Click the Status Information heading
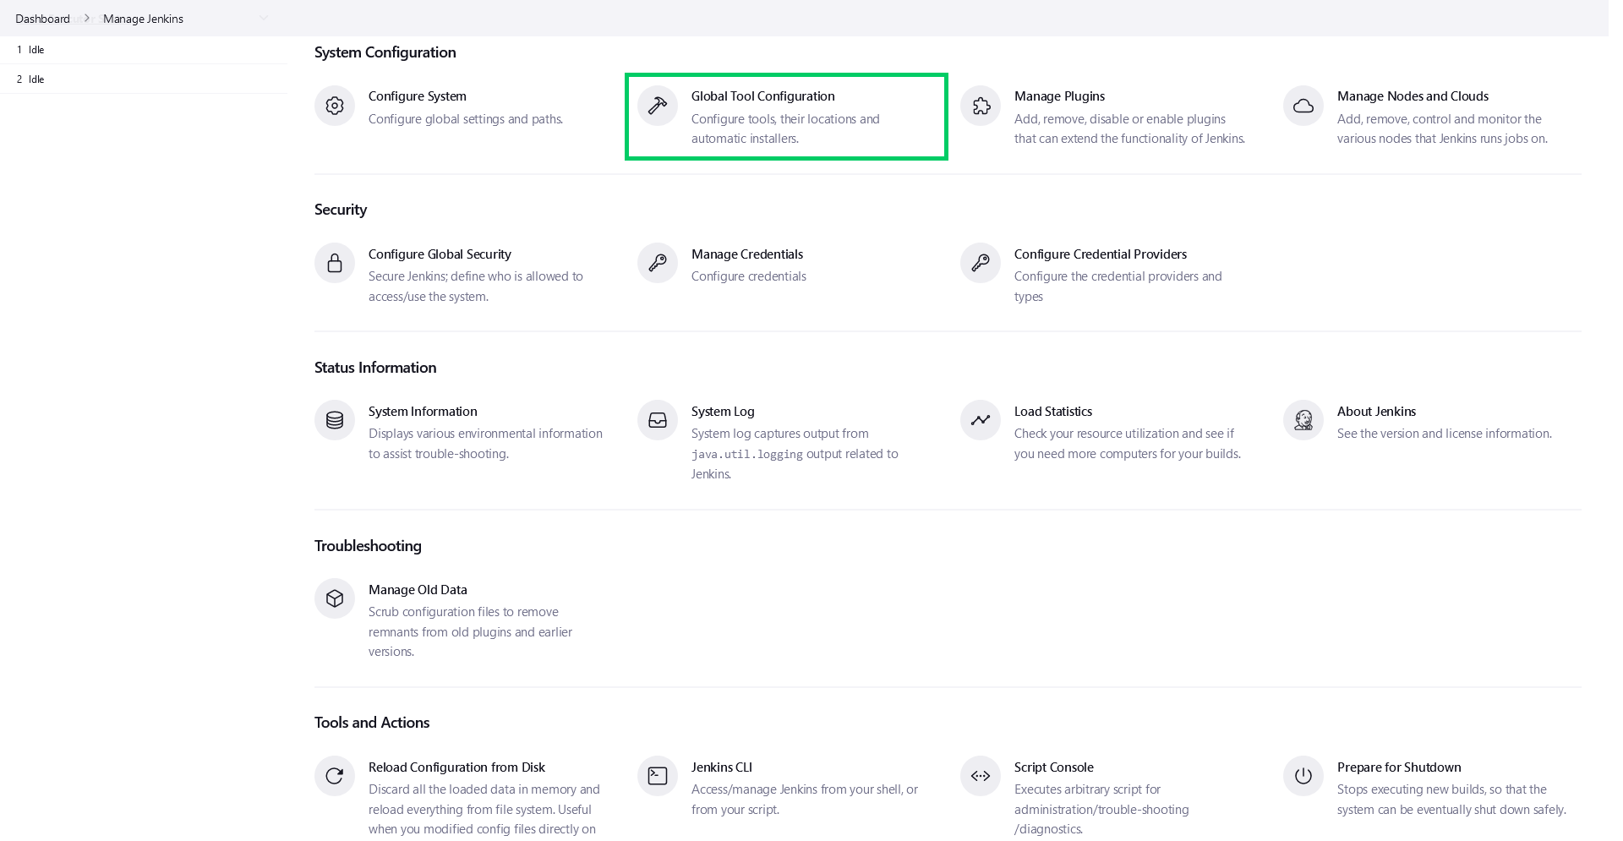 coord(375,368)
